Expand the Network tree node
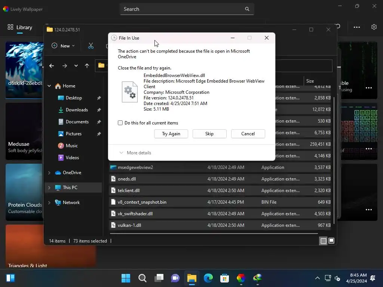This screenshot has height=287, width=383. click(x=49, y=202)
